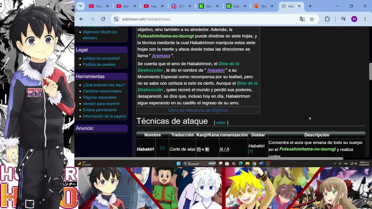This screenshot has width=372, height=209.
Task: Open the OBS icon on the taskbar
Action: tap(268, 164)
